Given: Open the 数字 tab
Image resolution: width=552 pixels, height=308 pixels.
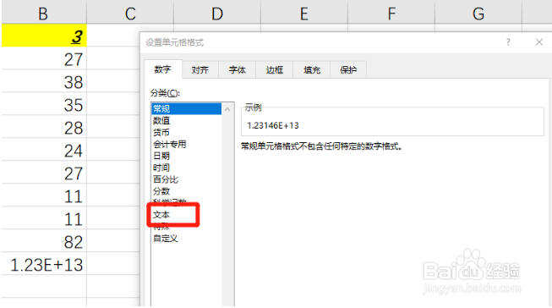Looking at the screenshot, I should click(x=163, y=69).
